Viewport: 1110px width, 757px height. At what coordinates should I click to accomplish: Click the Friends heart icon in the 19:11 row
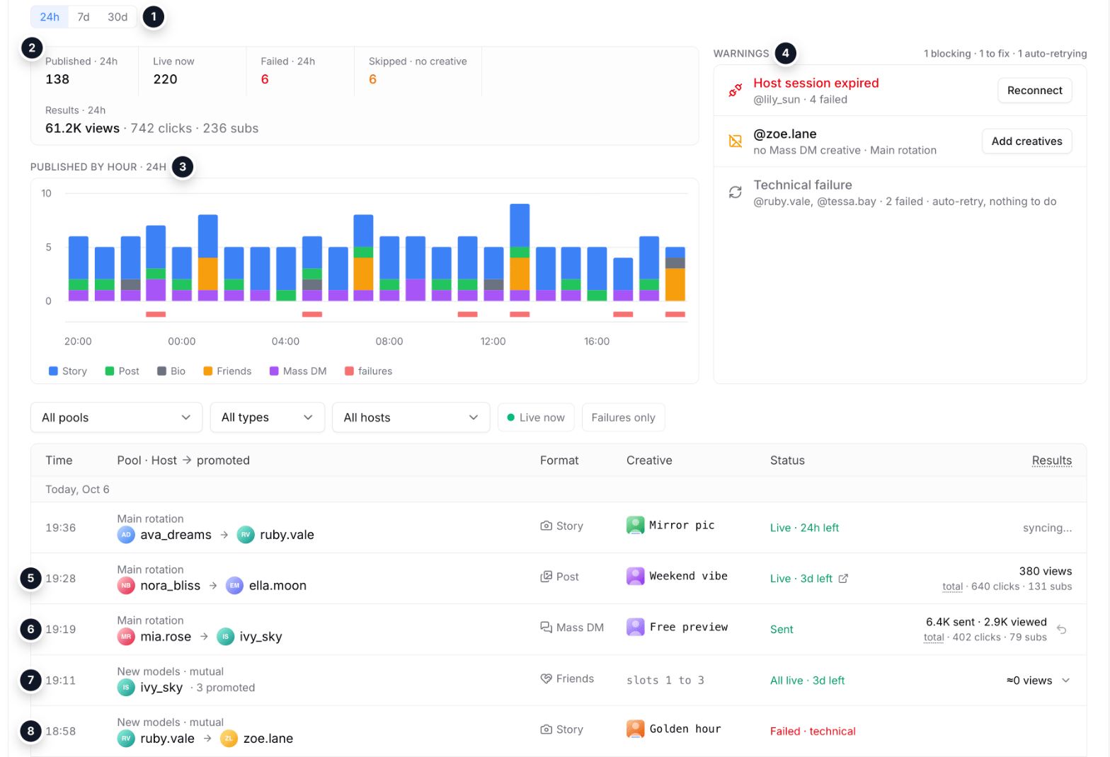click(546, 679)
